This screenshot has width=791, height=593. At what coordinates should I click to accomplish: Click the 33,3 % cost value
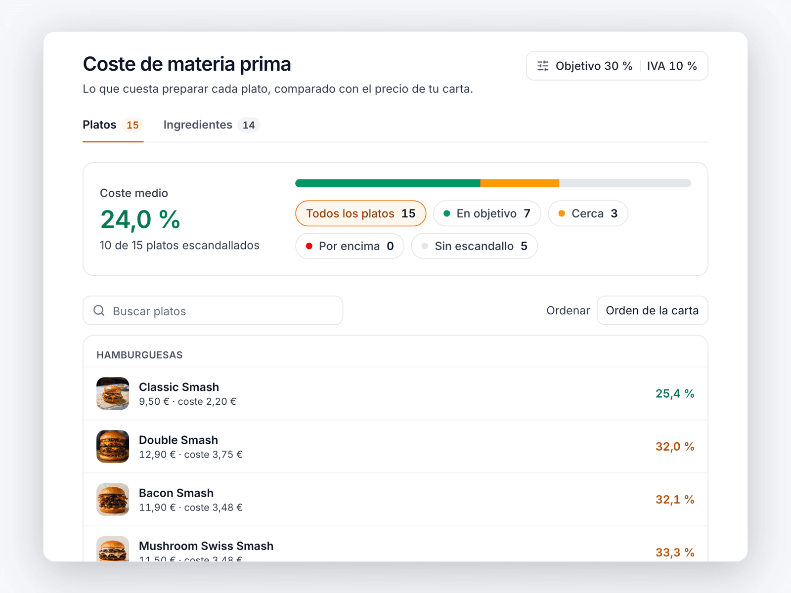coord(675,552)
